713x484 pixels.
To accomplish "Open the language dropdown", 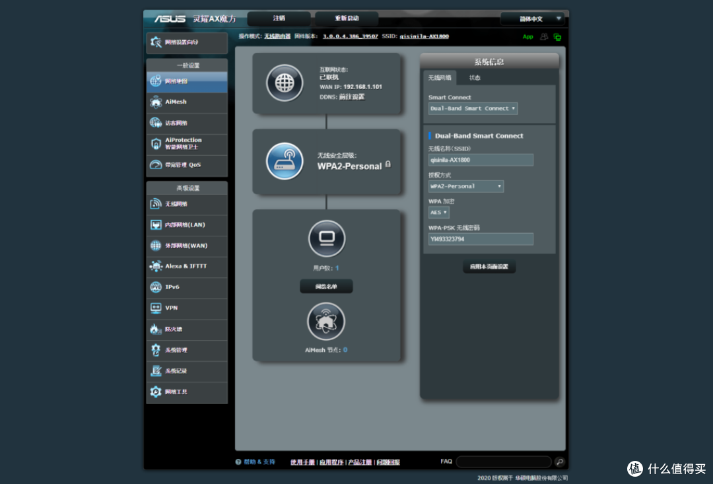I will [x=532, y=18].
